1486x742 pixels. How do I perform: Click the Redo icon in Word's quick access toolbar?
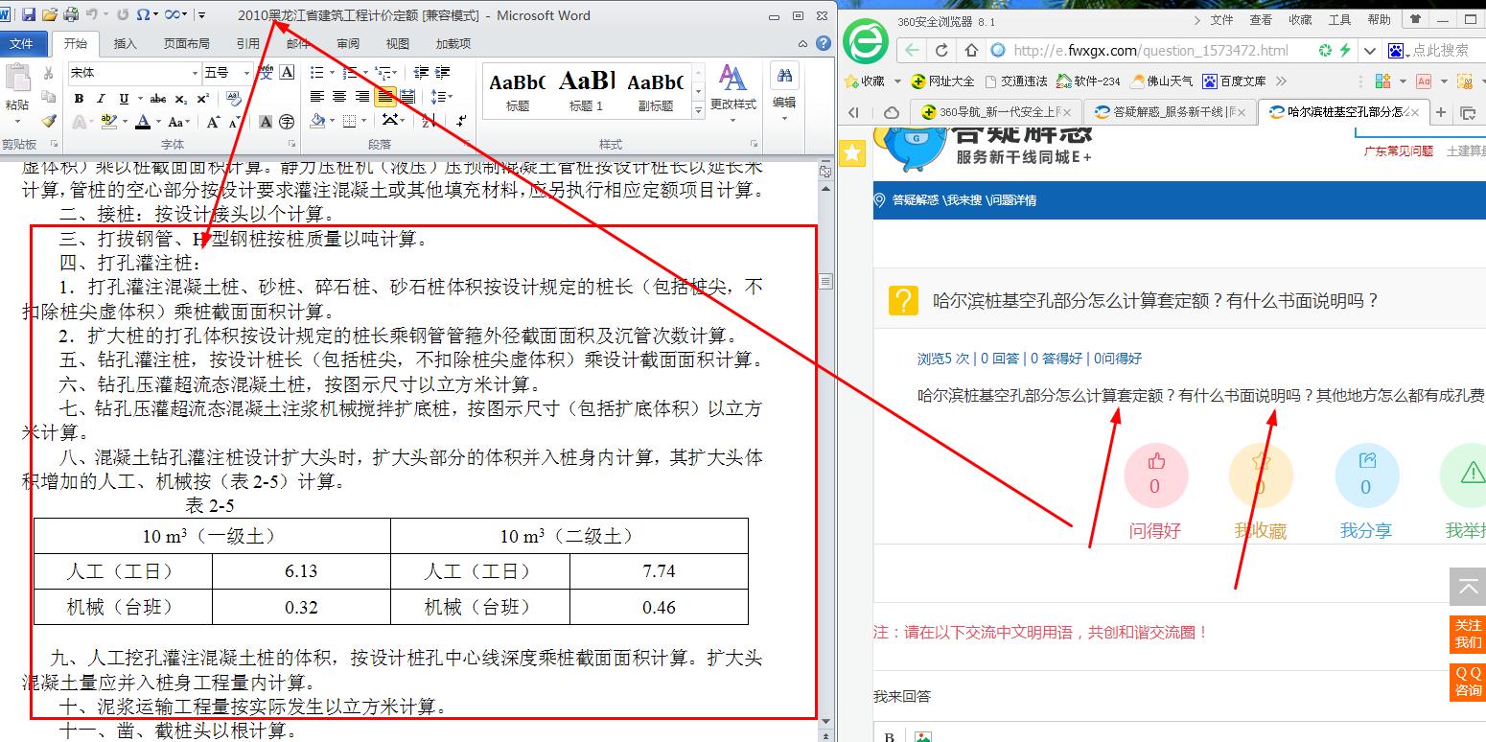tap(122, 15)
